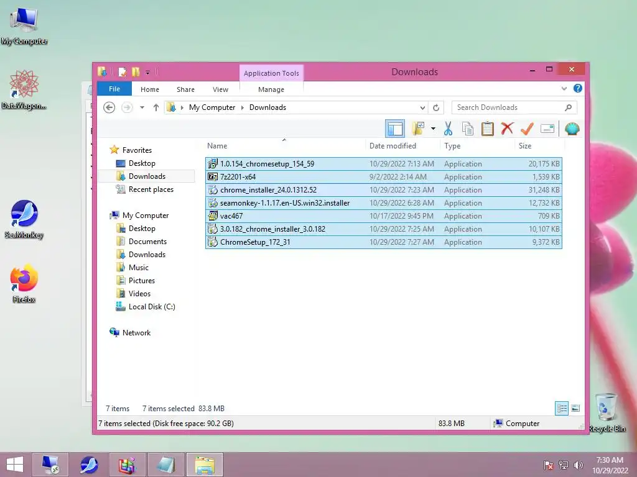Select the ChromeSetup_172_31 file
The image size is (637, 477).
tap(384, 242)
